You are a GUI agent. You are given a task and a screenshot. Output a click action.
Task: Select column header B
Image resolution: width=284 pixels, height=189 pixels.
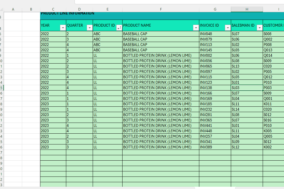click(x=31, y=9)
